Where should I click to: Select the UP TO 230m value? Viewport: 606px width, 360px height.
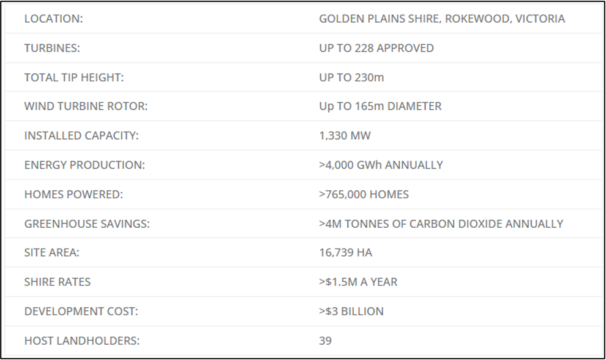coord(351,78)
